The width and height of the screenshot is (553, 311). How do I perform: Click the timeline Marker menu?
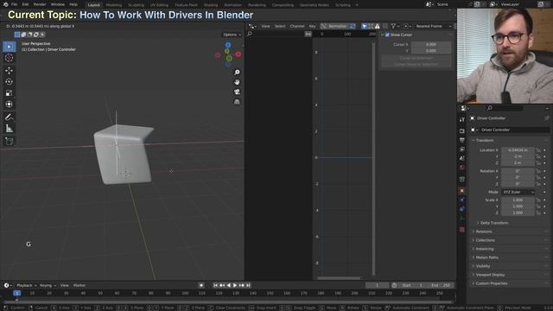pyautogui.click(x=79, y=285)
